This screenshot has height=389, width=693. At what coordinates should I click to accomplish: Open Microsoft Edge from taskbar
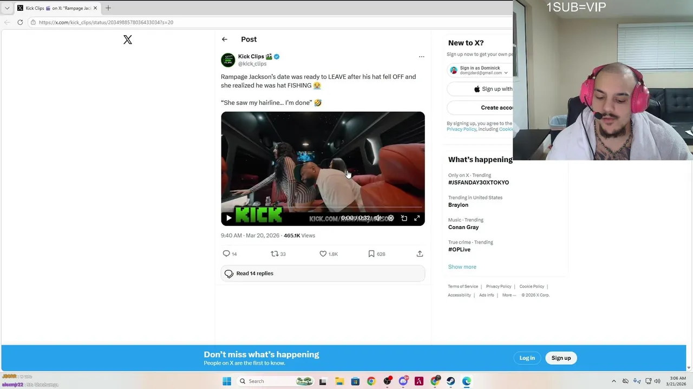pos(466,381)
